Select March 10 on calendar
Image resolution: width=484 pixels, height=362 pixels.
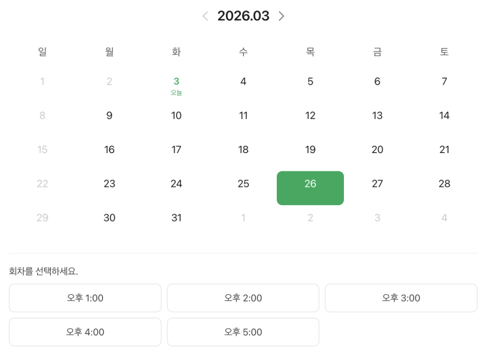tap(177, 116)
